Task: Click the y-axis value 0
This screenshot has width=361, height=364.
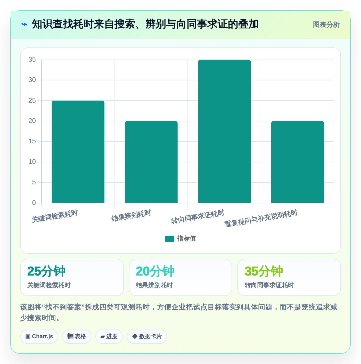Action: click(34, 203)
